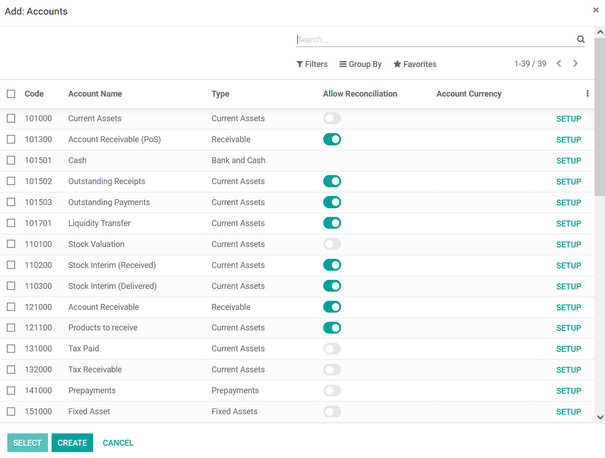
Task: Disable reconciliation for Stock Interim (Delivered)
Action: (332, 286)
